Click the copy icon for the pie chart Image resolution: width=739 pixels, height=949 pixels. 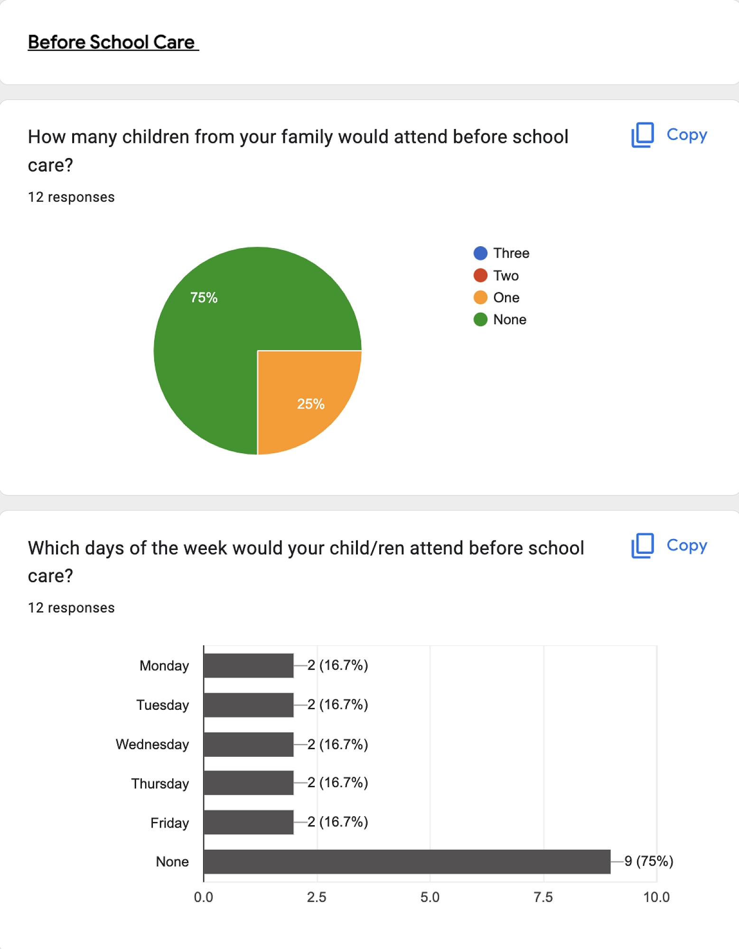pyautogui.click(x=642, y=135)
